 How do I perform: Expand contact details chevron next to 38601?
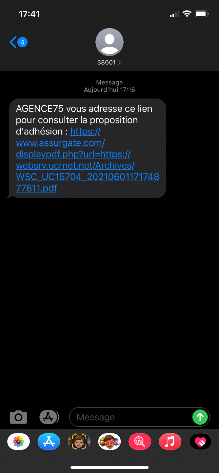(119, 63)
